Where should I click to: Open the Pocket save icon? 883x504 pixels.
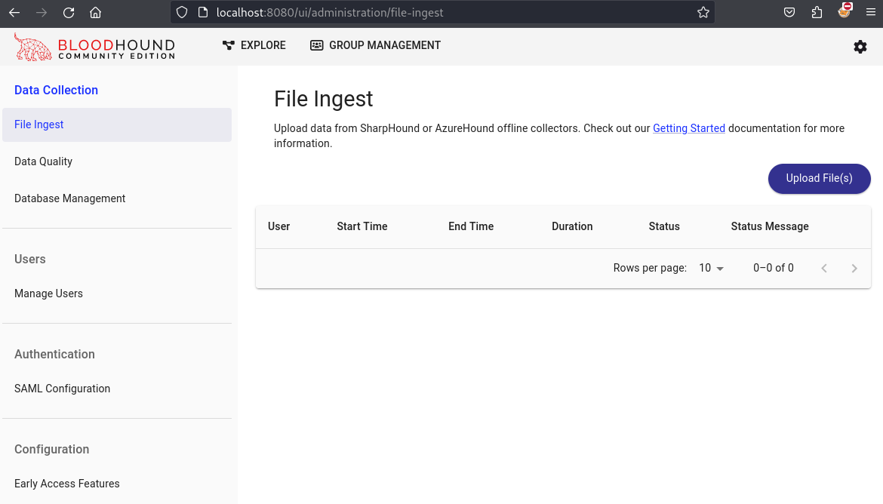(x=789, y=12)
